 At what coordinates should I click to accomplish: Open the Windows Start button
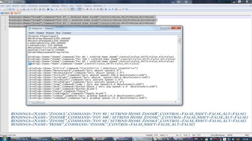[x=4, y=139]
